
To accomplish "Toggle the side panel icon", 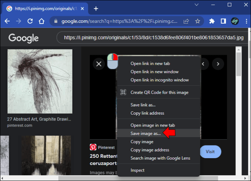I will (x=223, y=21).
